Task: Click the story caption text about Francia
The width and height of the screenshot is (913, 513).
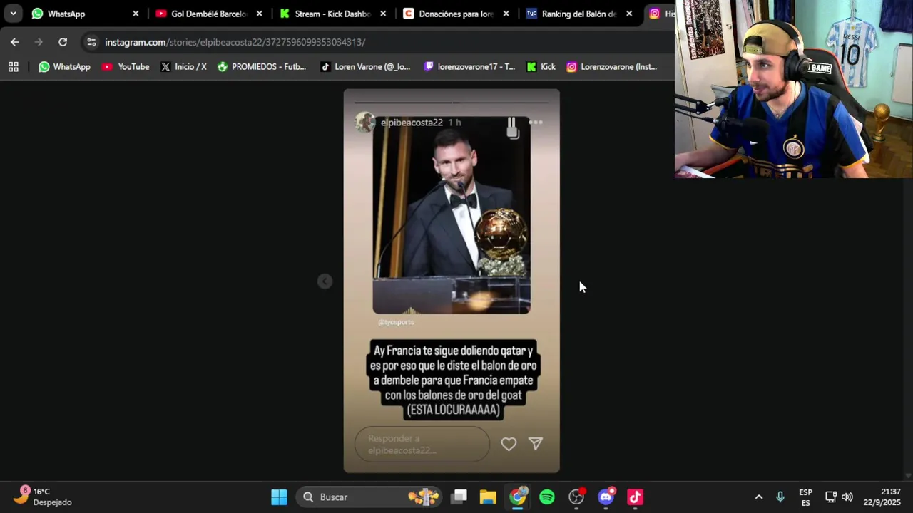Action: pos(453,380)
